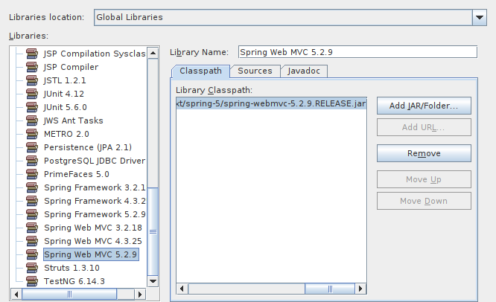Image resolution: width=496 pixels, height=302 pixels.
Task: Open the Libraries location dropdown arrow
Action: point(480,17)
